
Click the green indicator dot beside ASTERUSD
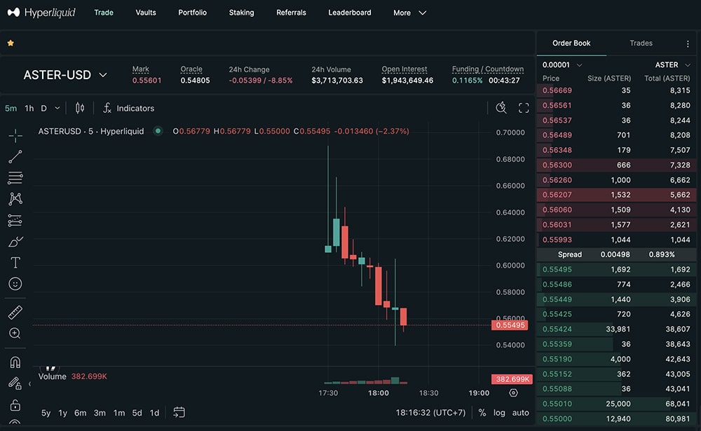point(158,131)
